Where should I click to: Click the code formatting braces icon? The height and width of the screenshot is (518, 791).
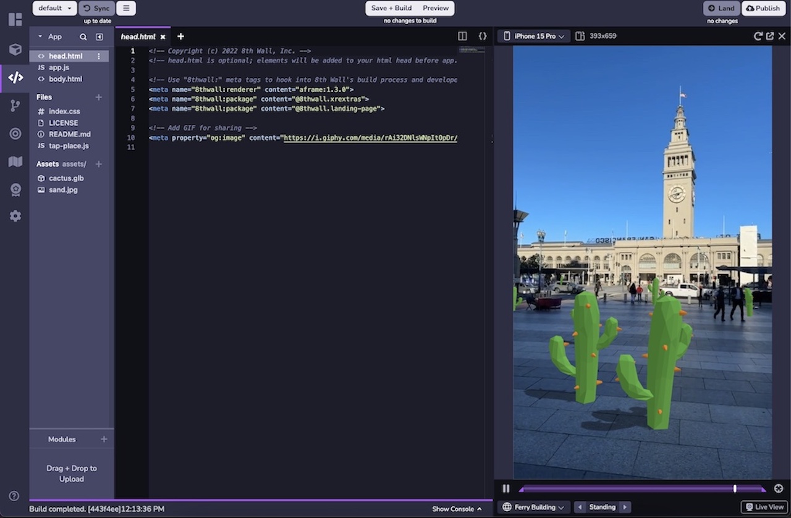click(x=483, y=36)
